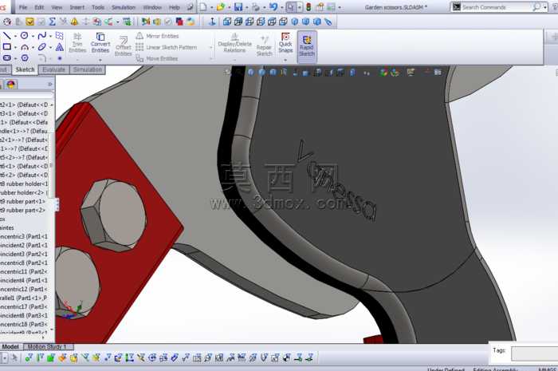558x371 pixels.
Task: Open the File menu
Action: [x=23, y=7]
